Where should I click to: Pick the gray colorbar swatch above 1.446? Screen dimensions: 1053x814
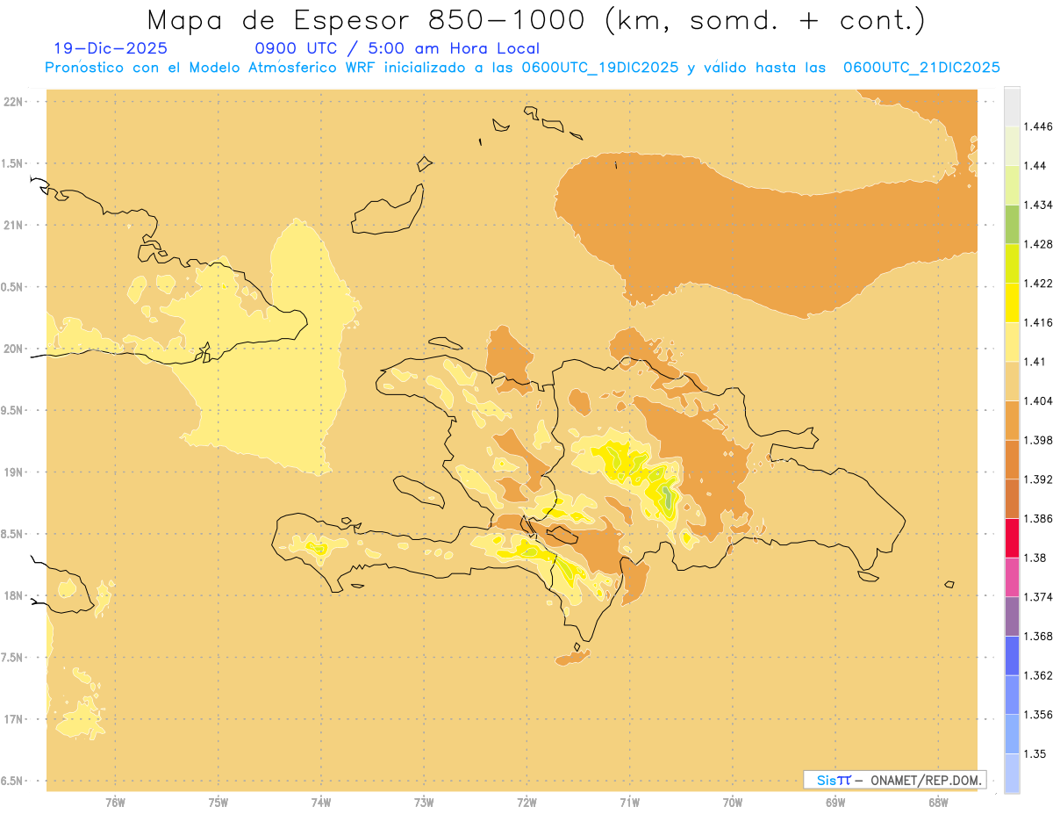[1012, 107]
